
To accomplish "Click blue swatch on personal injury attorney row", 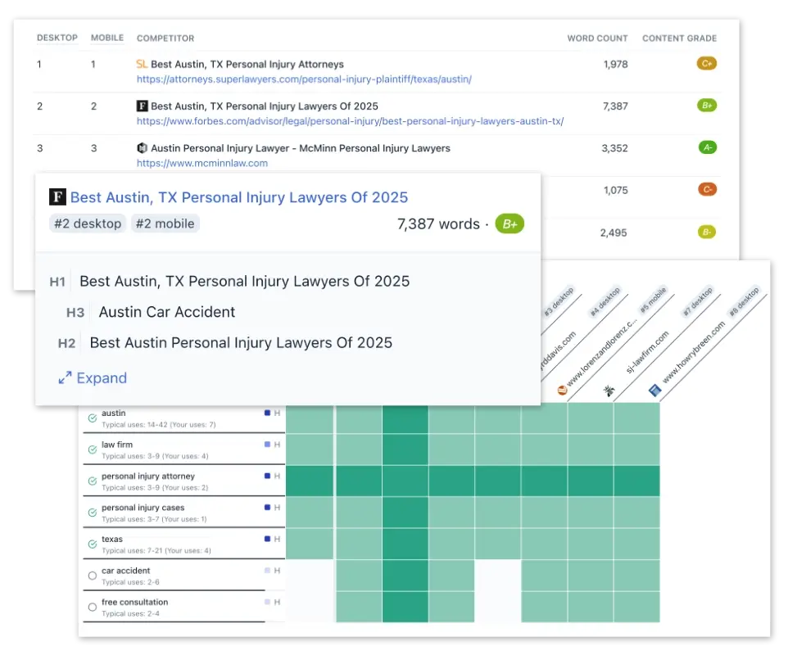I will point(267,476).
